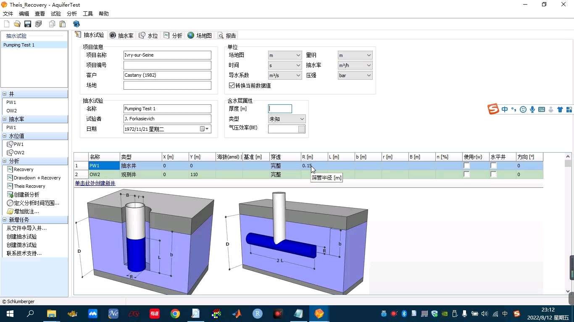Click 创建抽水试验 task link
The height and width of the screenshot is (322, 574).
click(x=21, y=236)
